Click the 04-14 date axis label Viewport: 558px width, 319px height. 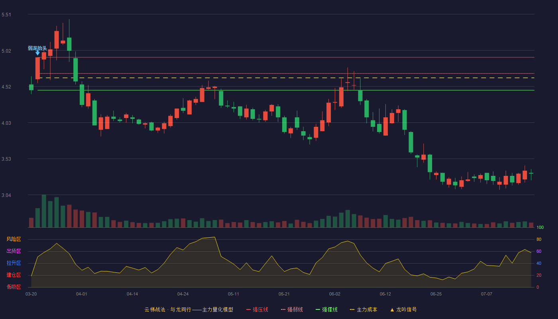tap(132, 294)
